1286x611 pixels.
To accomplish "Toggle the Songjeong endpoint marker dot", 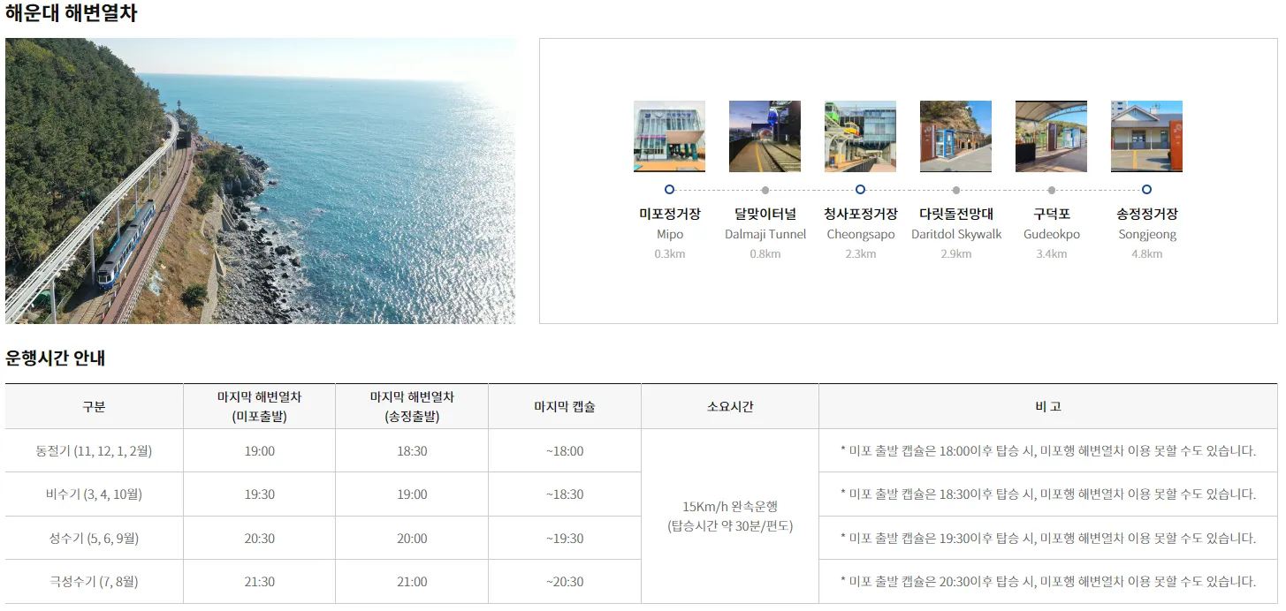I will [1146, 189].
